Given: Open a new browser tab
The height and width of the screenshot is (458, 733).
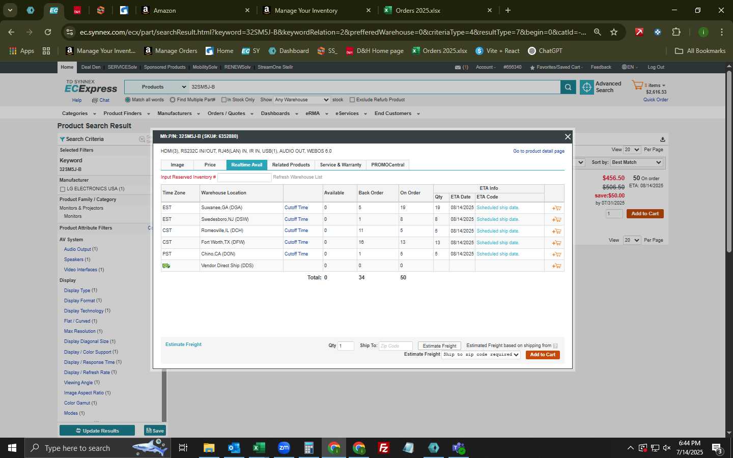Looking at the screenshot, I should pyautogui.click(x=508, y=10).
